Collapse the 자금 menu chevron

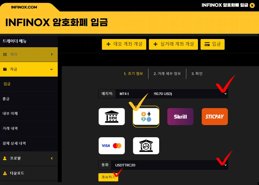click(51, 69)
